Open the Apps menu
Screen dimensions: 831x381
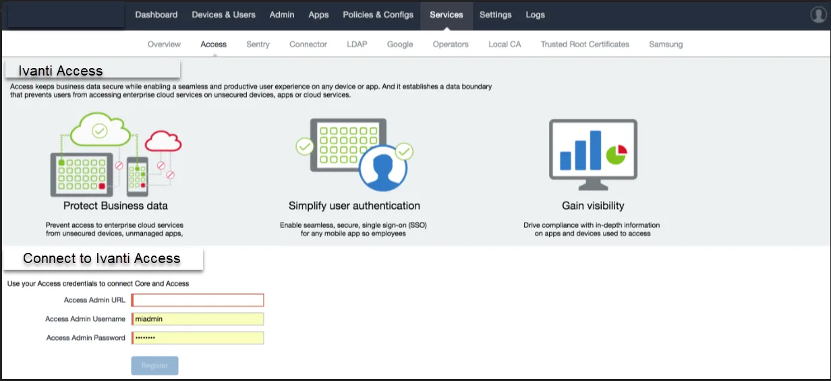click(x=318, y=15)
